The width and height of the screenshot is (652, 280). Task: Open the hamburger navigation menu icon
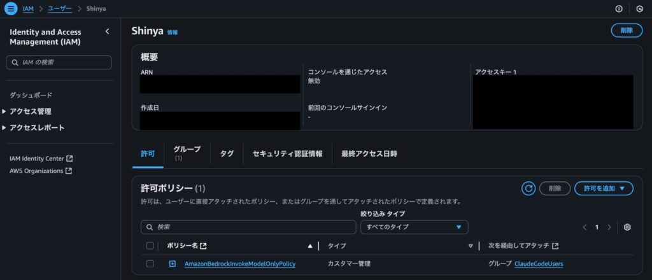pyautogui.click(x=10, y=9)
